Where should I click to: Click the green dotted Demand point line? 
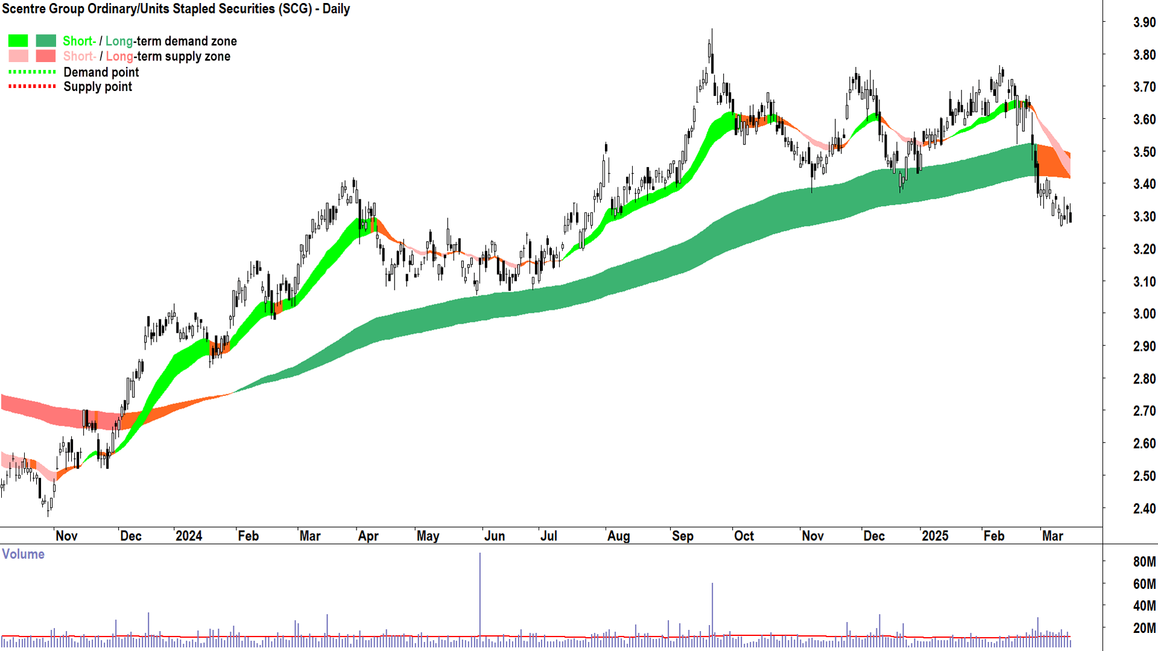click(32, 72)
